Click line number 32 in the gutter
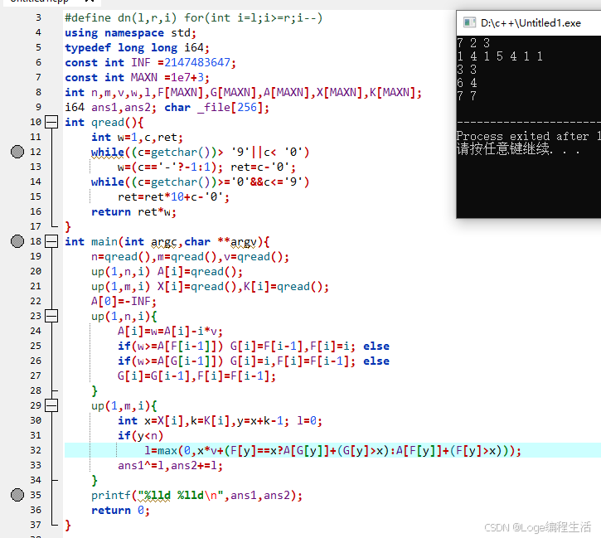The image size is (601, 538). click(x=36, y=450)
